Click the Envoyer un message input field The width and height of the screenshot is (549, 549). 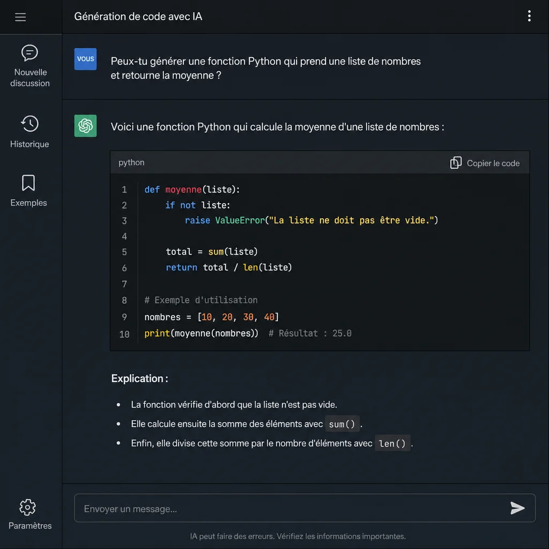305,508
